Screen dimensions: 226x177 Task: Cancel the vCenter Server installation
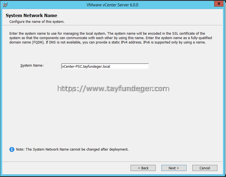point(205,168)
